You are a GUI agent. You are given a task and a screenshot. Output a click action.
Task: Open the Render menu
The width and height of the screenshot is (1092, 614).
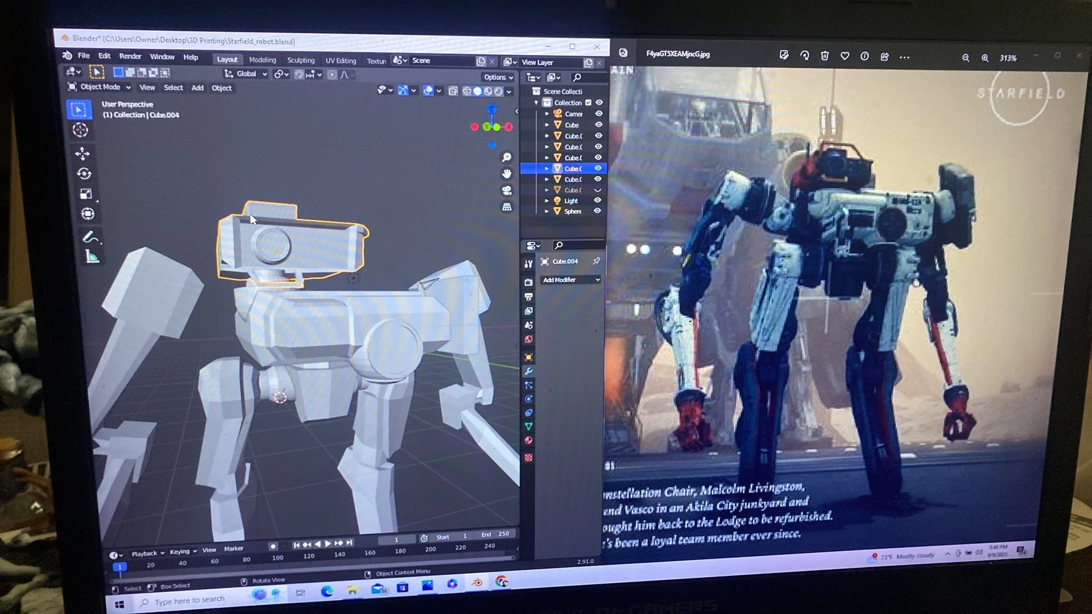pyautogui.click(x=130, y=56)
